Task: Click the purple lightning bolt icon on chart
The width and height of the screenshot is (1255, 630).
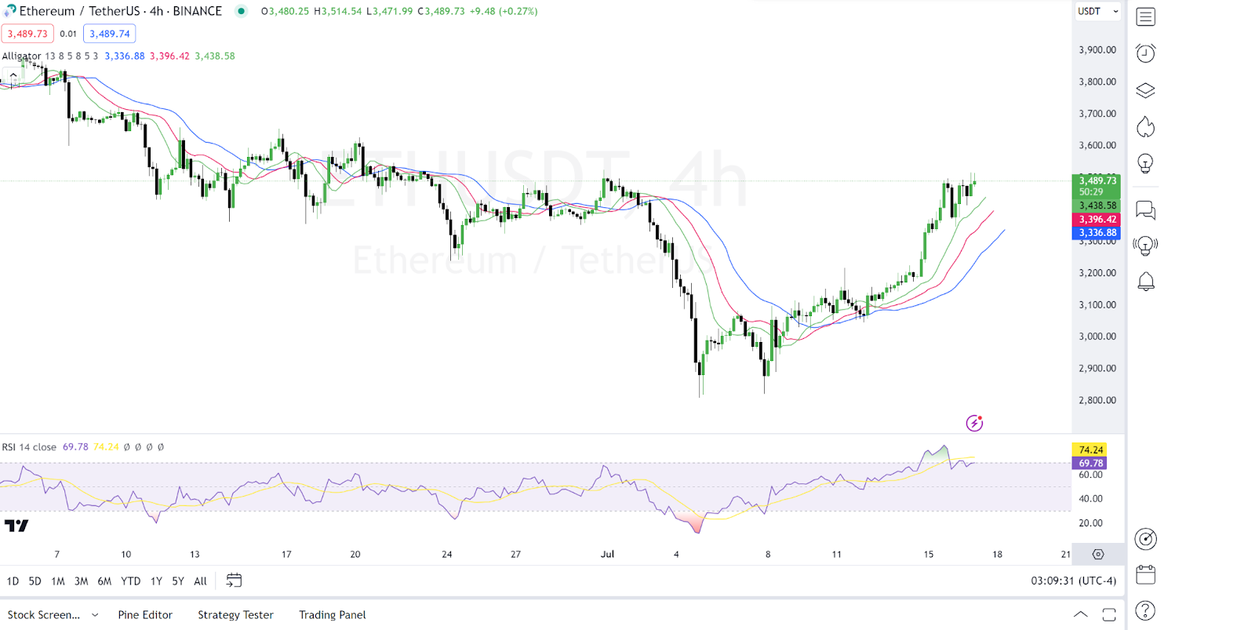Action: pyautogui.click(x=974, y=423)
